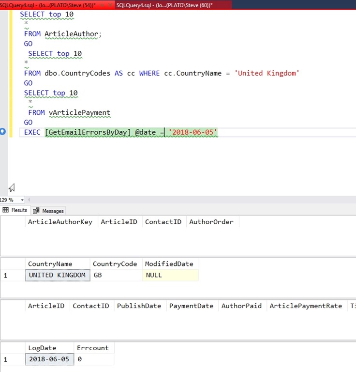Select the ArticlePaymentRate column header
The image size is (356, 372).
click(x=306, y=306)
